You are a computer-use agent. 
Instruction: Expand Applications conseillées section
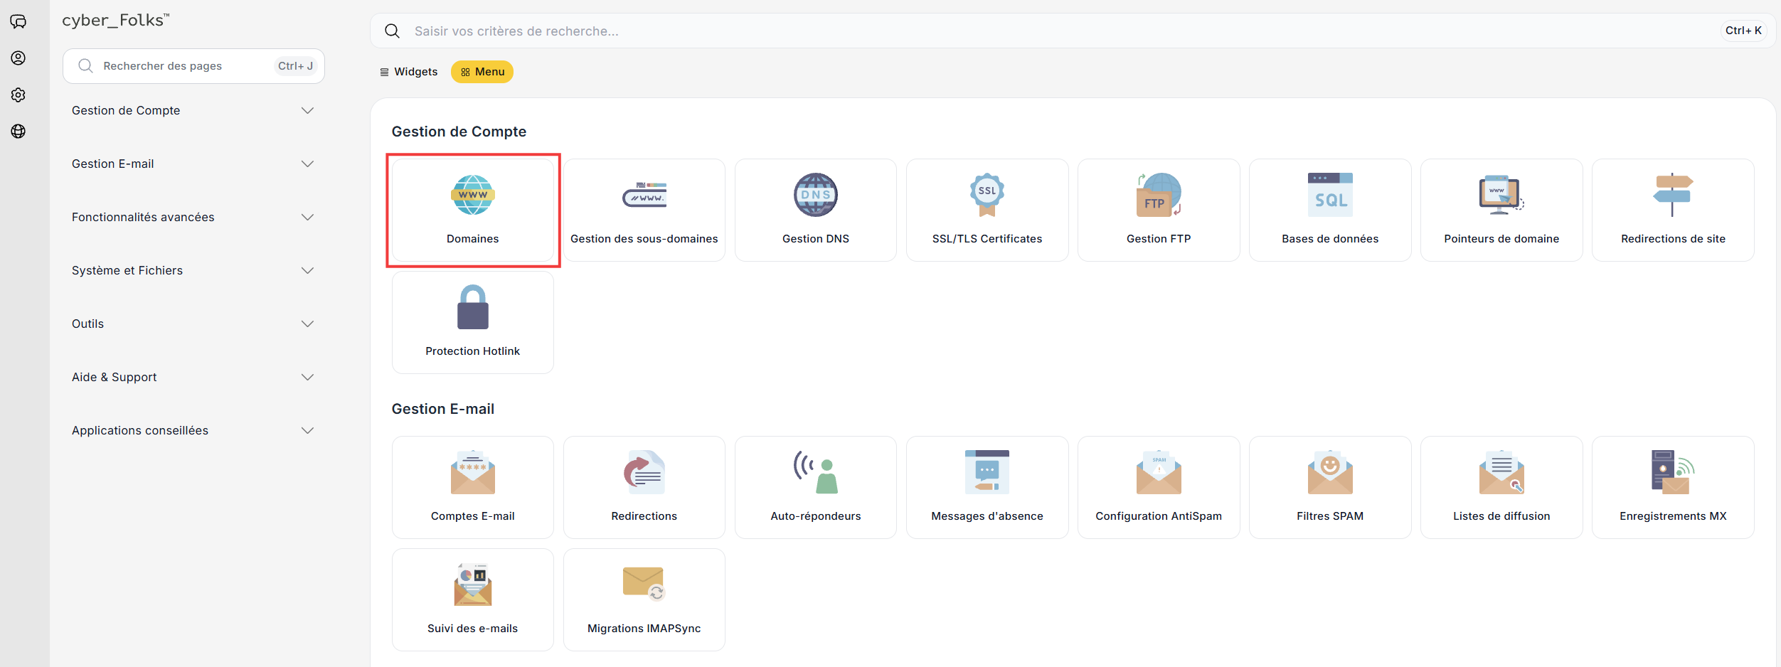[x=193, y=430]
